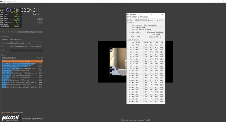Select ranking row Intel Core i7-4850HQ CPU
226x122 pixels.
22,85
